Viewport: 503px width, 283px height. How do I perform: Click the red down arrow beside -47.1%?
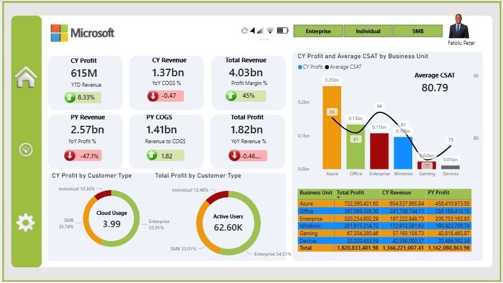(70, 155)
